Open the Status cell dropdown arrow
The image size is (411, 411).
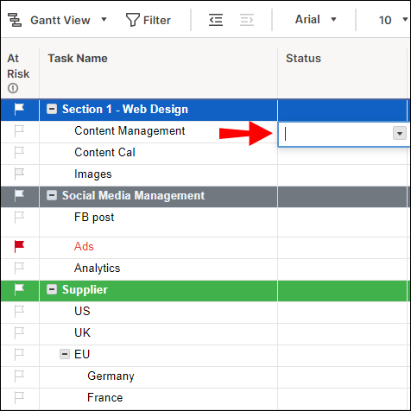click(x=400, y=134)
